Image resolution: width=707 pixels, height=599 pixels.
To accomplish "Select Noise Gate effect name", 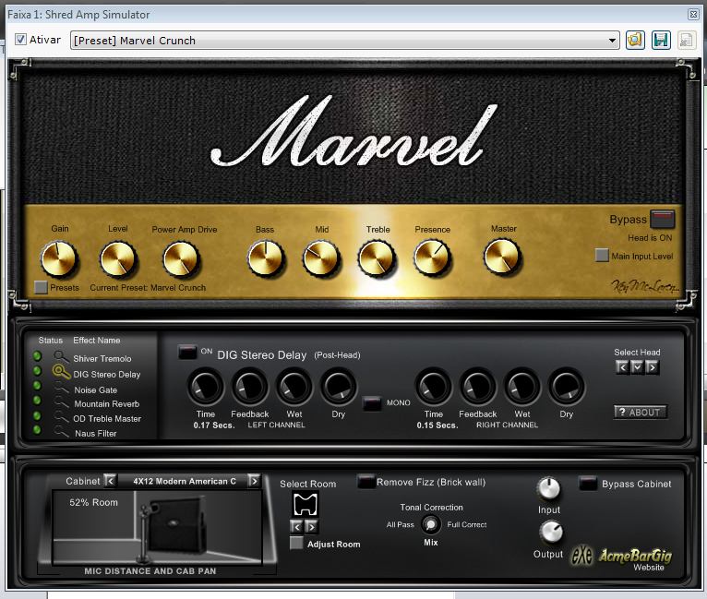I will click(96, 389).
